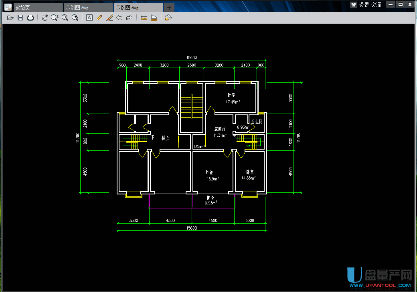Activate the zoom in/out magnifier with plus-minus
The image size is (417, 292).
(55, 18)
